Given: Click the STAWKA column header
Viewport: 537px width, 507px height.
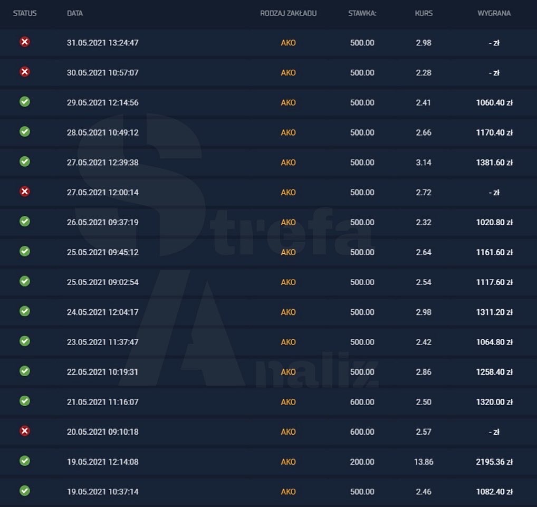Looking at the screenshot, I should pos(362,13).
